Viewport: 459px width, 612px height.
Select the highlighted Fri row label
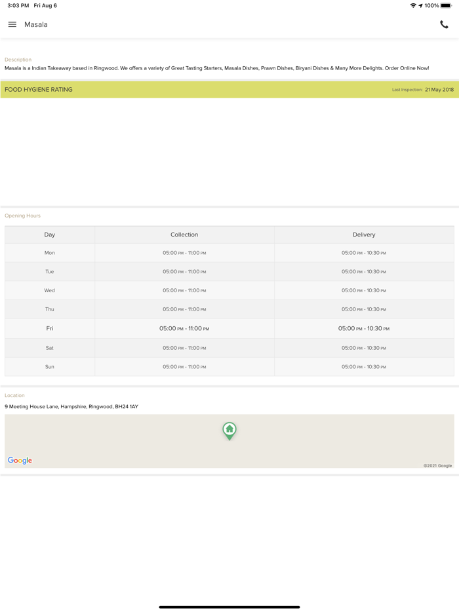50,328
